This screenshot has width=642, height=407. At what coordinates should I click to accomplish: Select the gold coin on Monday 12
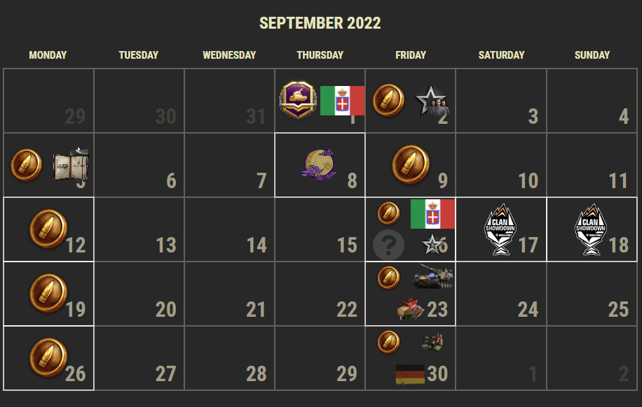pos(48,229)
